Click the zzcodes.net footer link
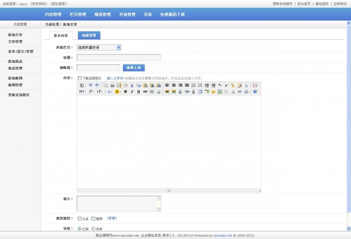The image size is (351, 239). [223, 235]
